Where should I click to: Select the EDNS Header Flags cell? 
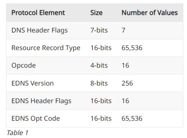click(x=42, y=101)
